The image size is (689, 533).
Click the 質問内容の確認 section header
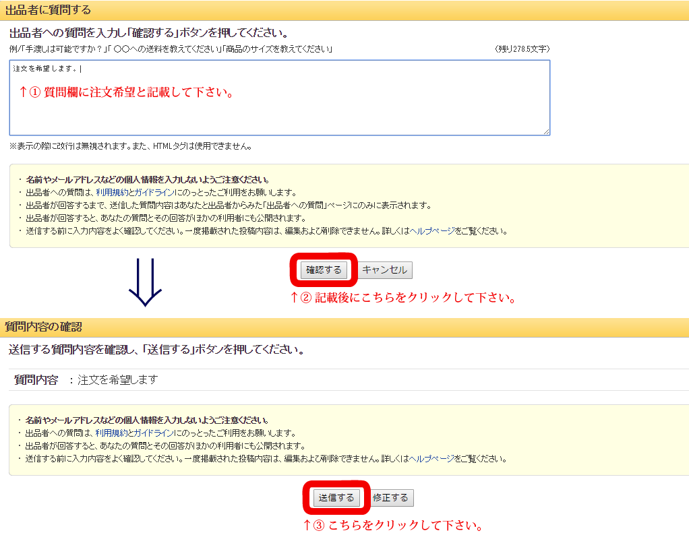point(43,327)
